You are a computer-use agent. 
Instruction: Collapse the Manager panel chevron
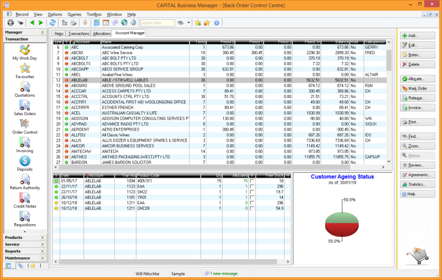(x=43, y=32)
